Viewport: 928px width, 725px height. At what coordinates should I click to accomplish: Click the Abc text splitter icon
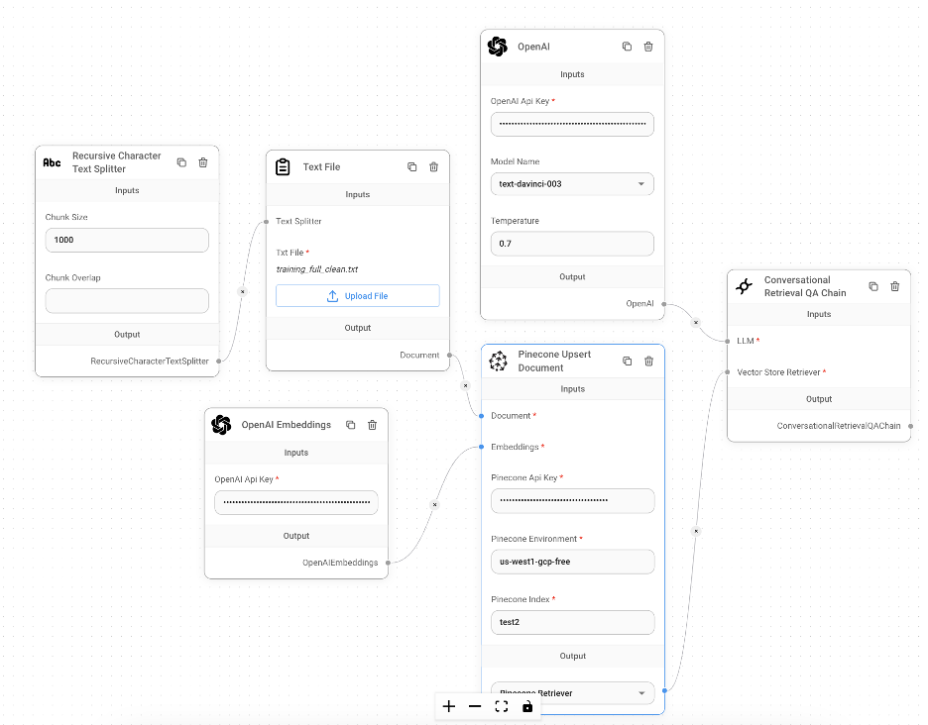point(53,162)
